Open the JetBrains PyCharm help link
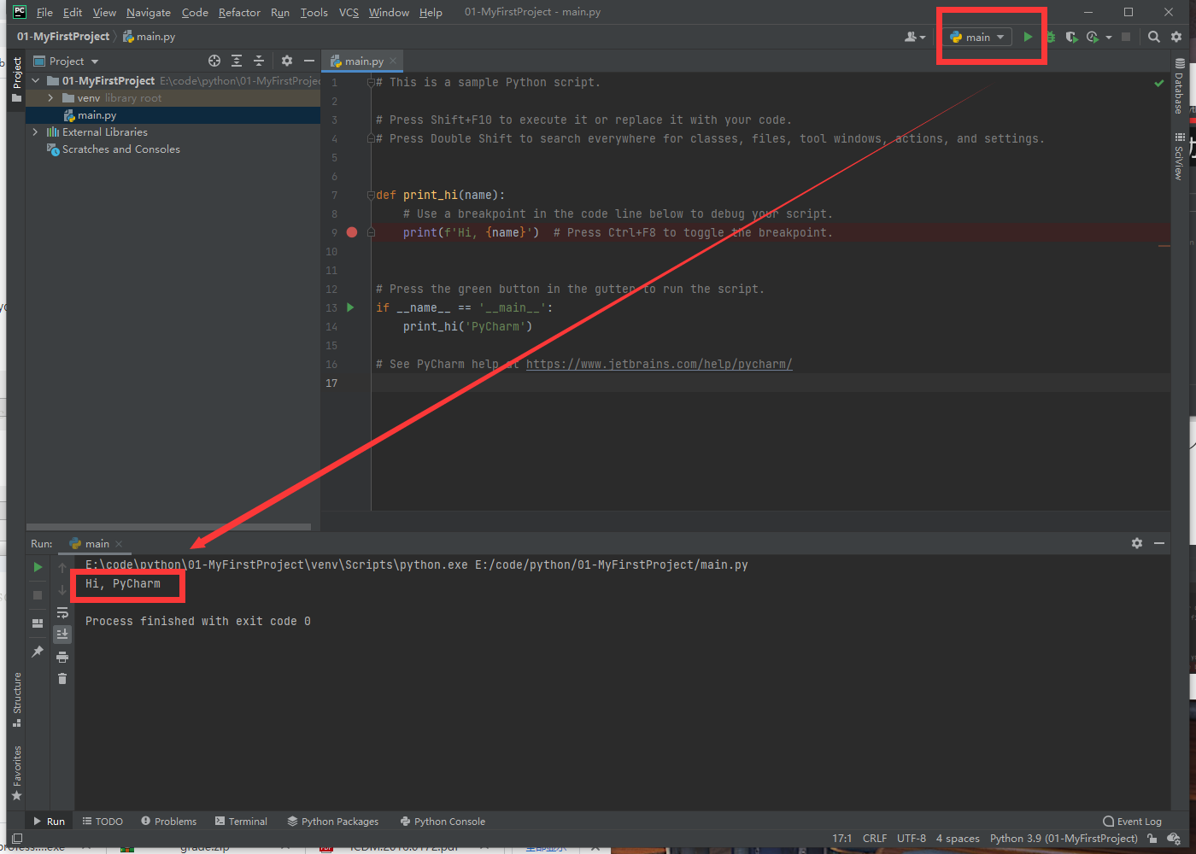 click(x=659, y=364)
